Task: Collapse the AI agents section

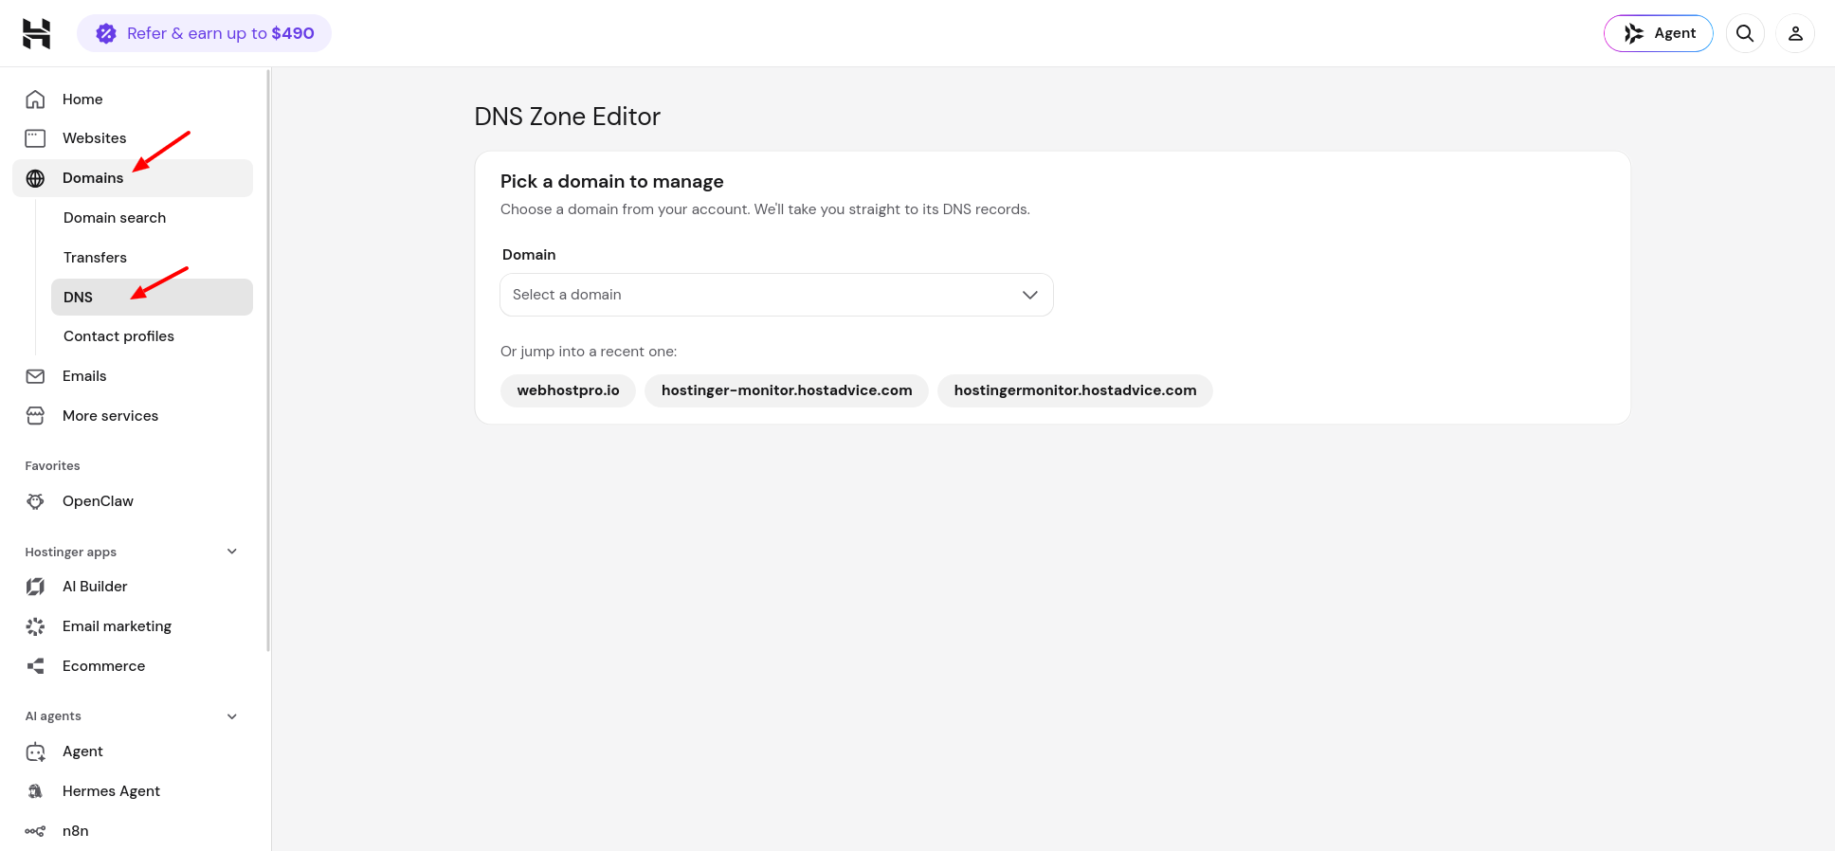Action: pos(232,716)
